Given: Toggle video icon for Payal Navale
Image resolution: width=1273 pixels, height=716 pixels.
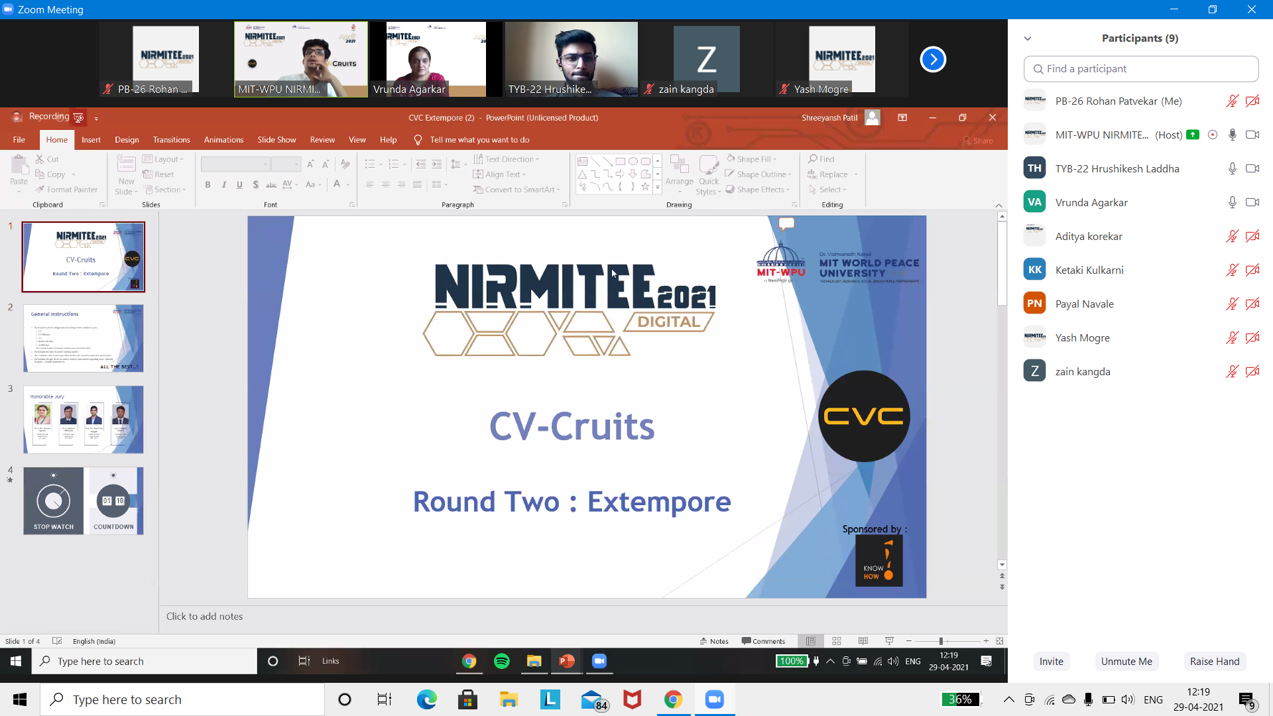Looking at the screenshot, I should click(x=1252, y=304).
